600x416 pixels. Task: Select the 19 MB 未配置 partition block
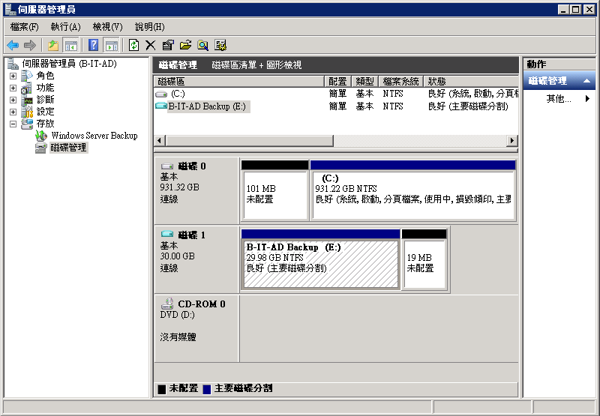tap(424, 259)
